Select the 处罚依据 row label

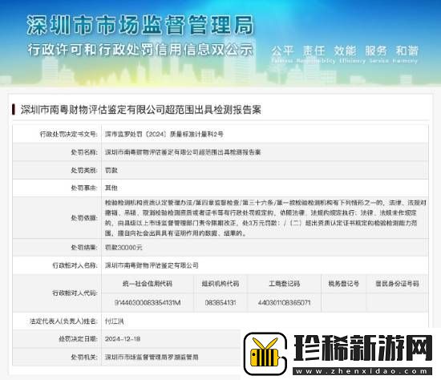pos(84,218)
